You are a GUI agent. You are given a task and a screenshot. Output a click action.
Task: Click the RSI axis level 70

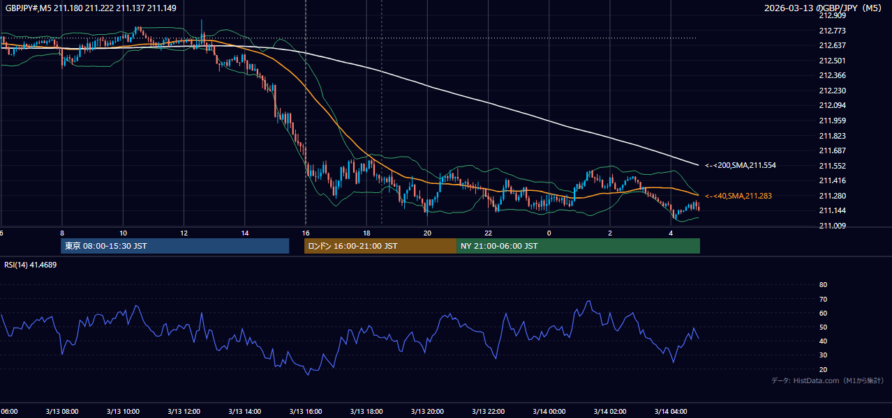coord(823,299)
